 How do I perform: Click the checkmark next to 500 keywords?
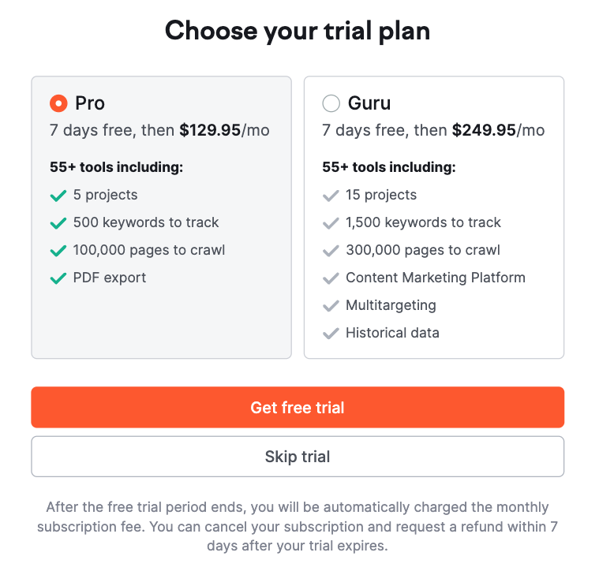click(x=58, y=223)
